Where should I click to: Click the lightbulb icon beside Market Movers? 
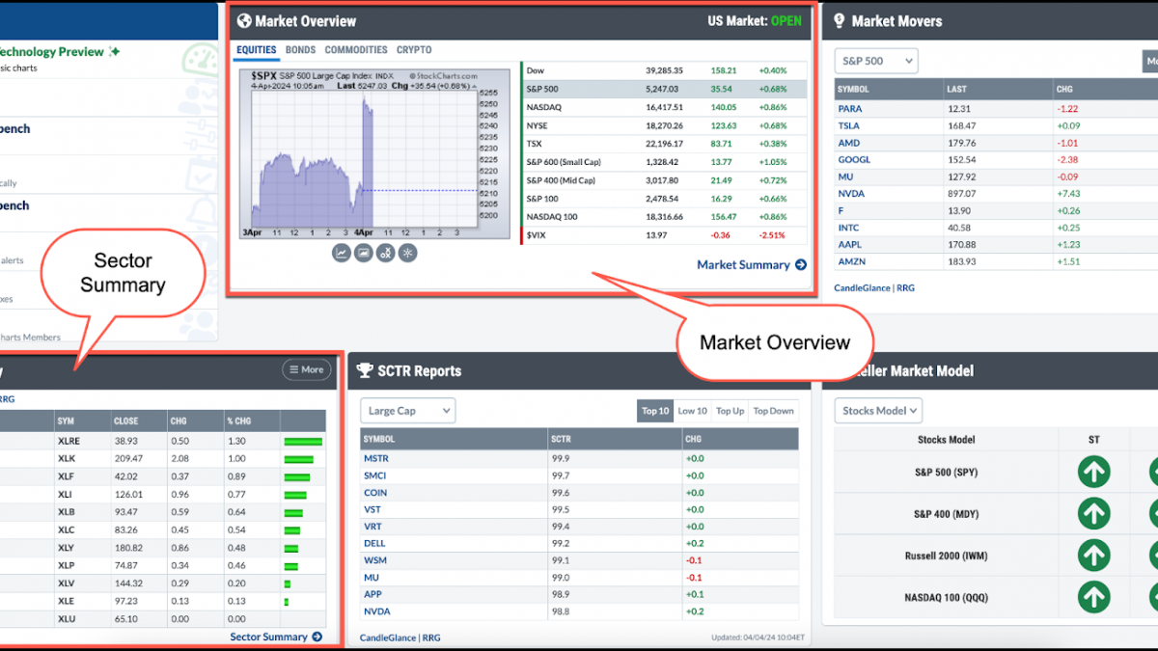pos(839,21)
